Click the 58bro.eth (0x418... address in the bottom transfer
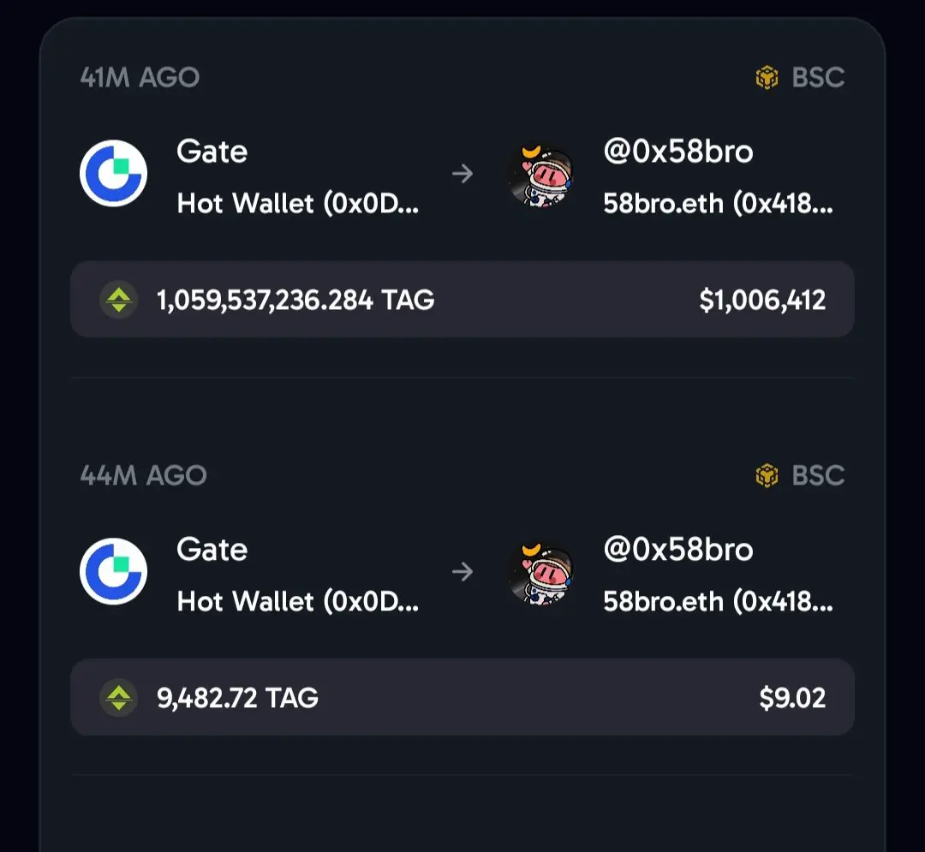Screen dimensions: 925x852 click(x=718, y=601)
